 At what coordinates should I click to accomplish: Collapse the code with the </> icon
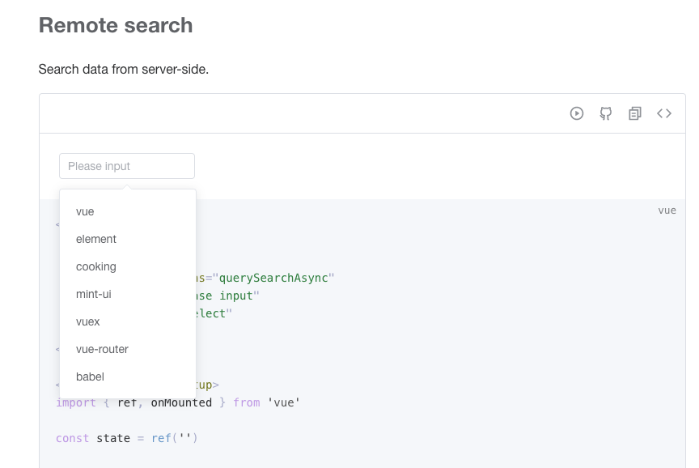pos(664,113)
